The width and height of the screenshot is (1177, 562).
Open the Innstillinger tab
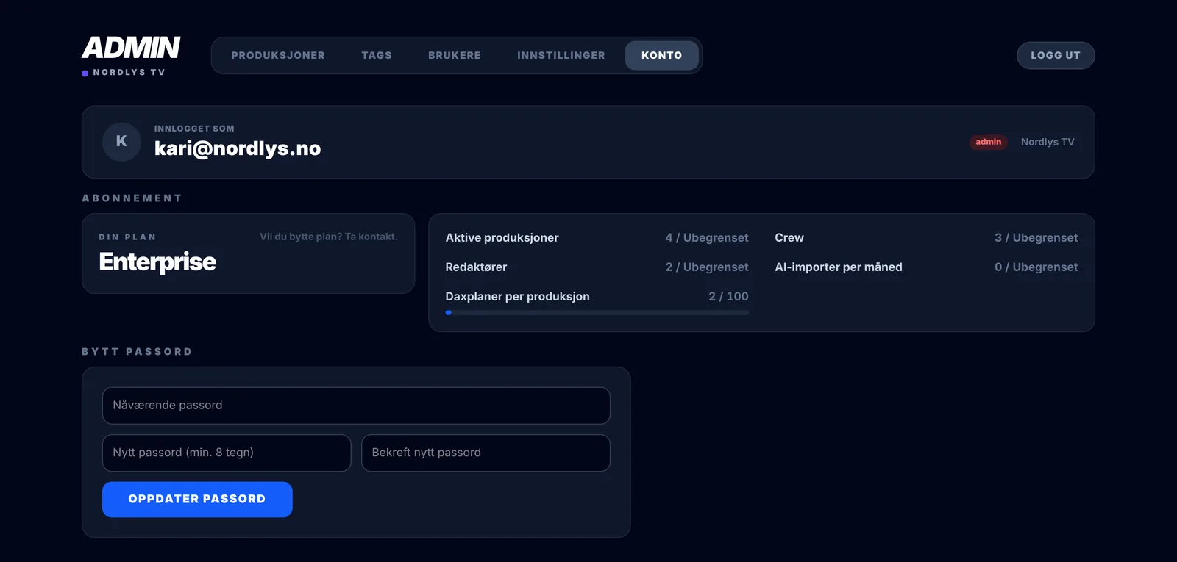pos(561,56)
